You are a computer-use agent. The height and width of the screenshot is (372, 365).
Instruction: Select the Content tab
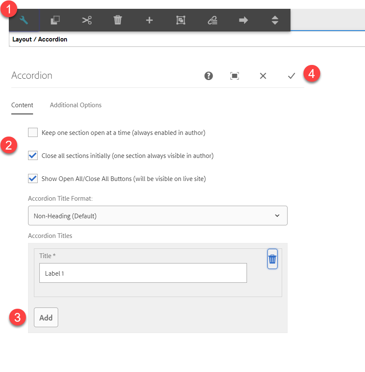pos(22,105)
